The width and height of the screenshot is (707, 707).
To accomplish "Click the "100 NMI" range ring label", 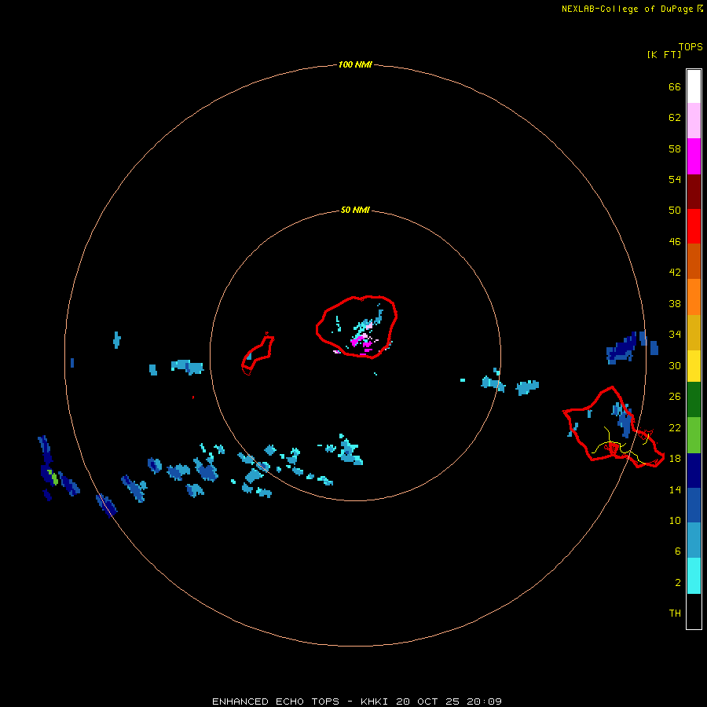I will [x=355, y=65].
